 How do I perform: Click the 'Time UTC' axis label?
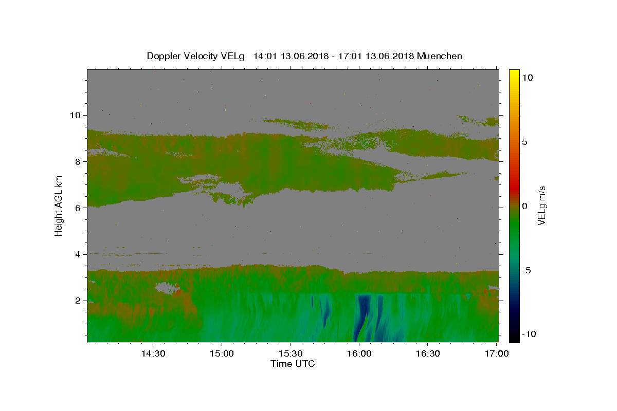click(x=293, y=364)
